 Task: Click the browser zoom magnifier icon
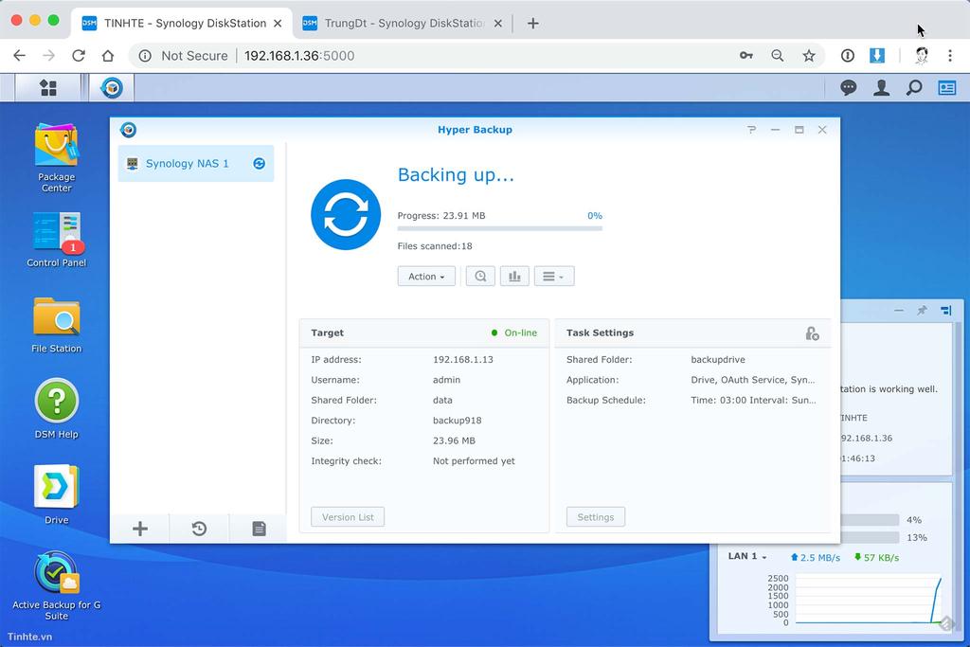[777, 56]
